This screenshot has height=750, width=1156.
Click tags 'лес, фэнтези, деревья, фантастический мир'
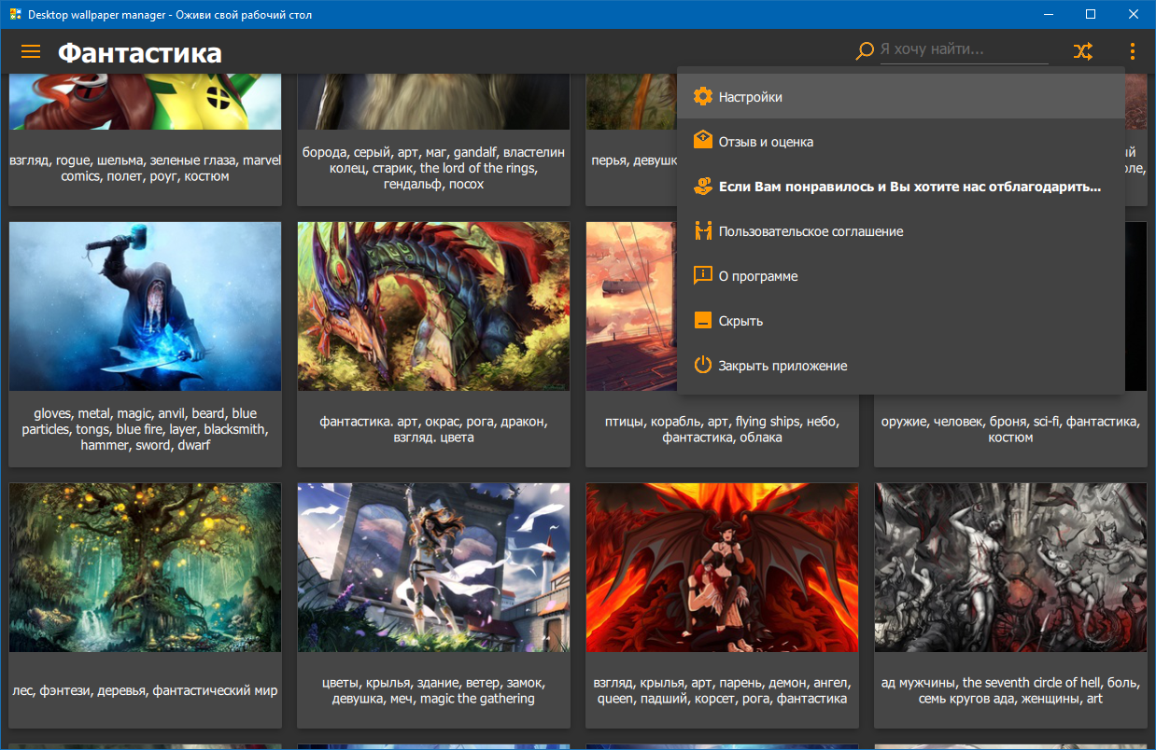(145, 690)
